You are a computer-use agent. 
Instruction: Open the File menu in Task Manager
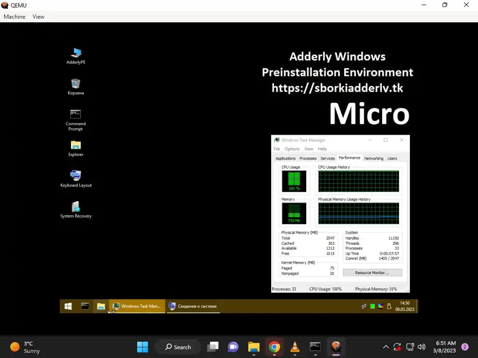(x=277, y=149)
